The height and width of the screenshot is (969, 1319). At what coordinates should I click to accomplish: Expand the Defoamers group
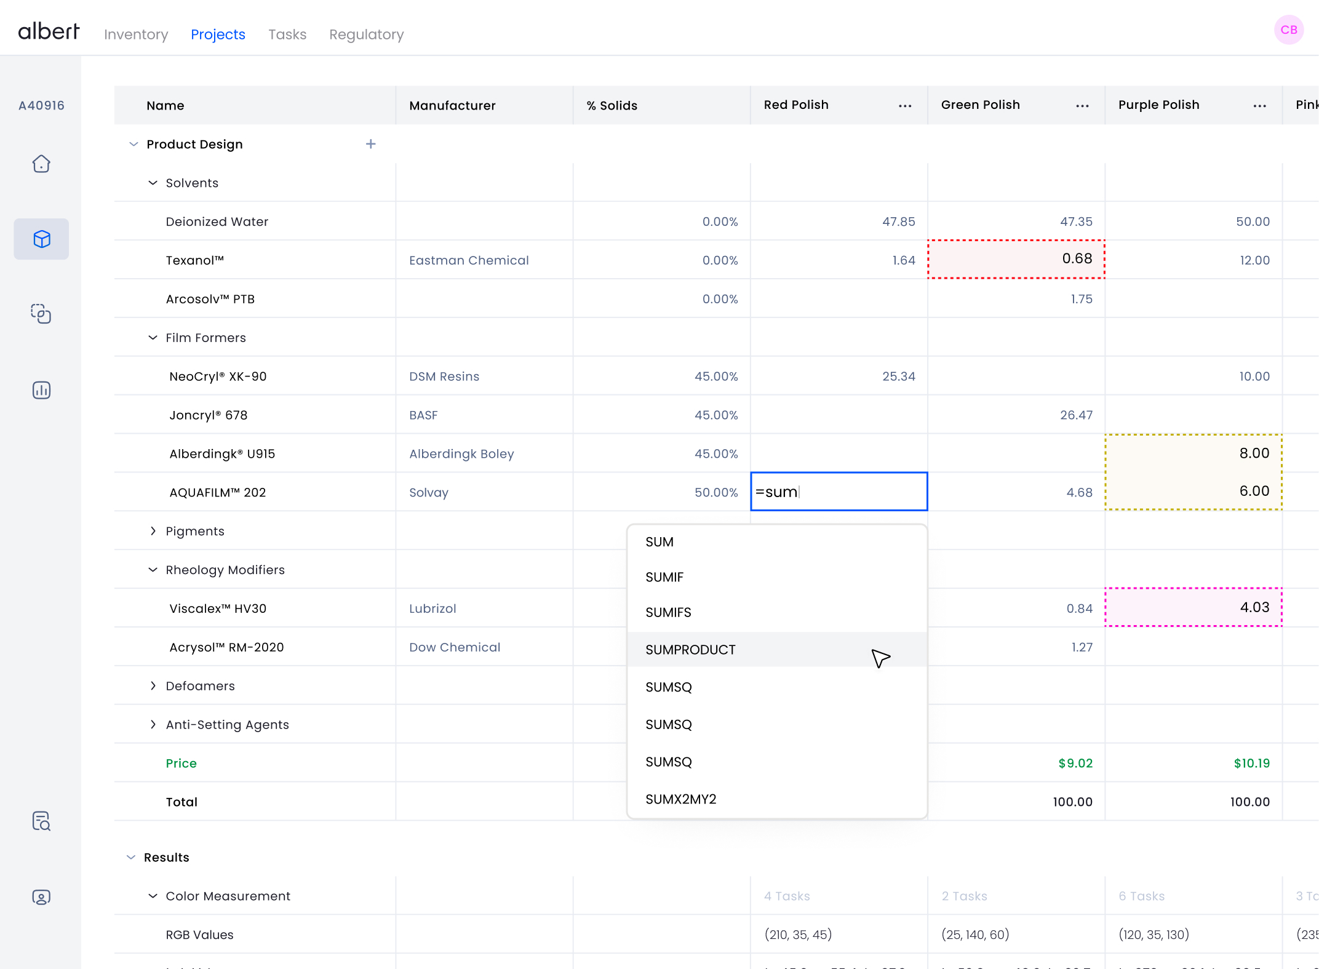point(153,686)
